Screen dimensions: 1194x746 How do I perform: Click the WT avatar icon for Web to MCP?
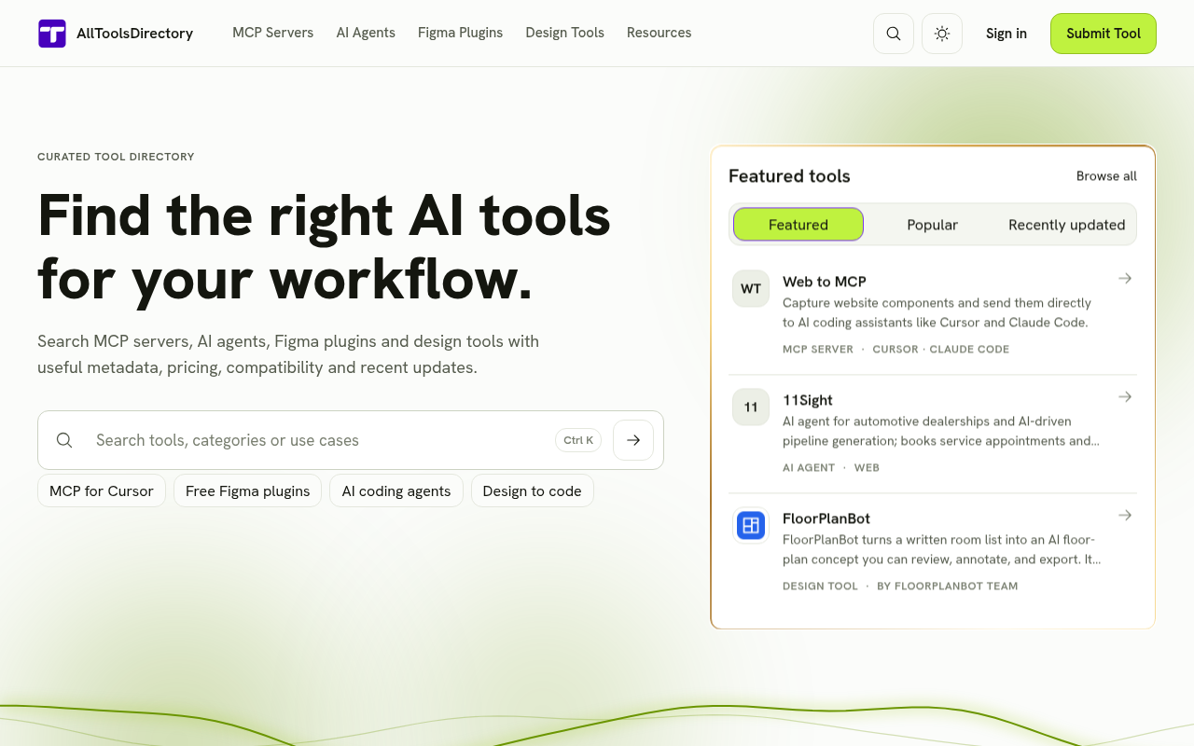point(751,288)
